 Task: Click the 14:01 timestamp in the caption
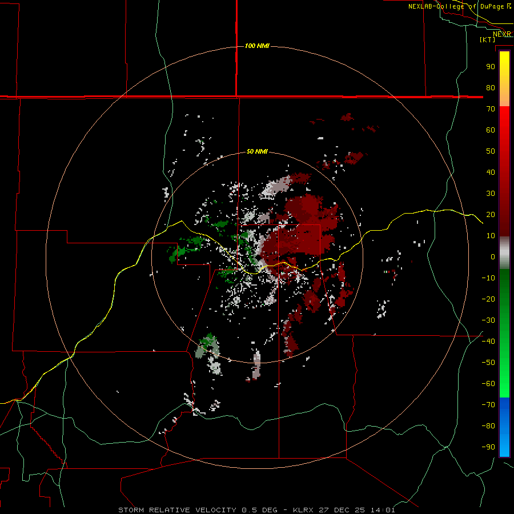click(383, 510)
